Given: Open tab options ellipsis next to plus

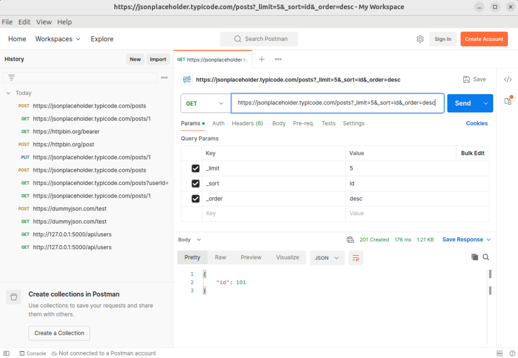Looking at the screenshot, I should pos(278,59).
